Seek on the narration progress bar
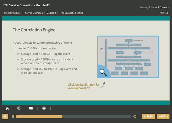The image size is (172, 123). pos(74,117)
